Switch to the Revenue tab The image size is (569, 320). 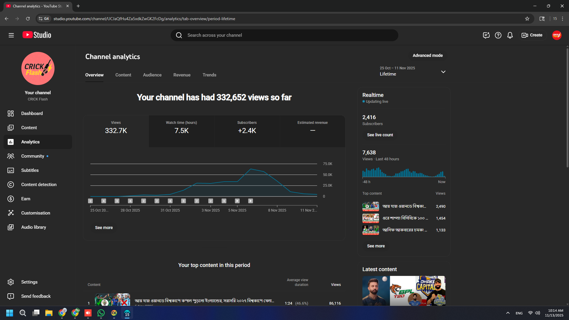[x=182, y=75]
